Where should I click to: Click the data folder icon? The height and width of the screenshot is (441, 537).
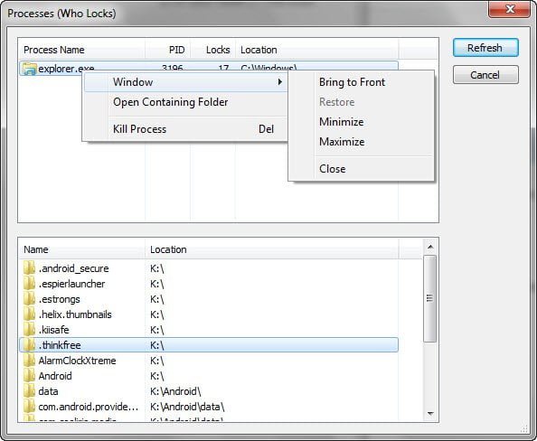click(x=30, y=391)
